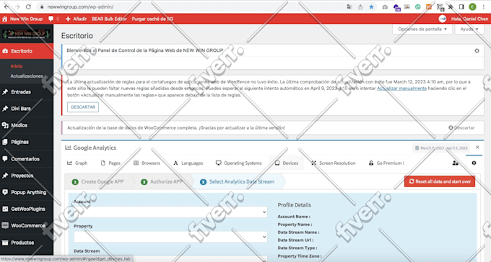491x262 pixels.
Task: Go to the Select Analytics Data Stream step
Action: click(238, 182)
